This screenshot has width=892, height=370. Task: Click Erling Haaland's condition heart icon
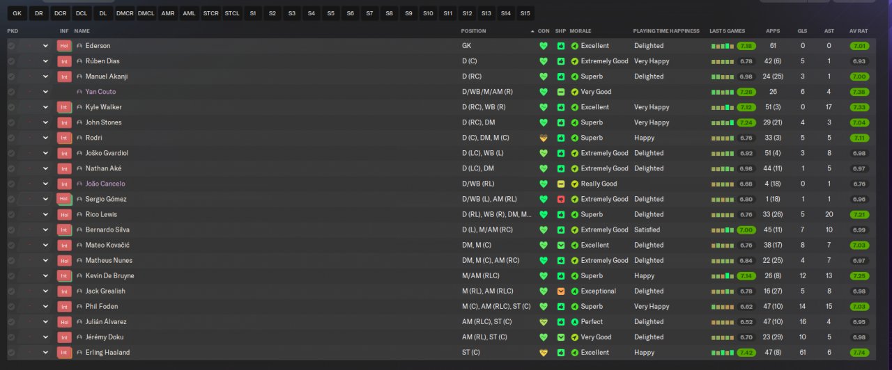[x=544, y=352]
